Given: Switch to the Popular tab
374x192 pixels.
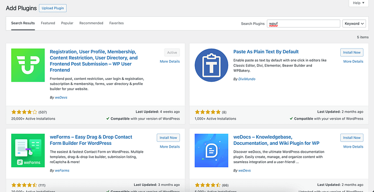Looking at the screenshot, I should [x=67, y=23].
